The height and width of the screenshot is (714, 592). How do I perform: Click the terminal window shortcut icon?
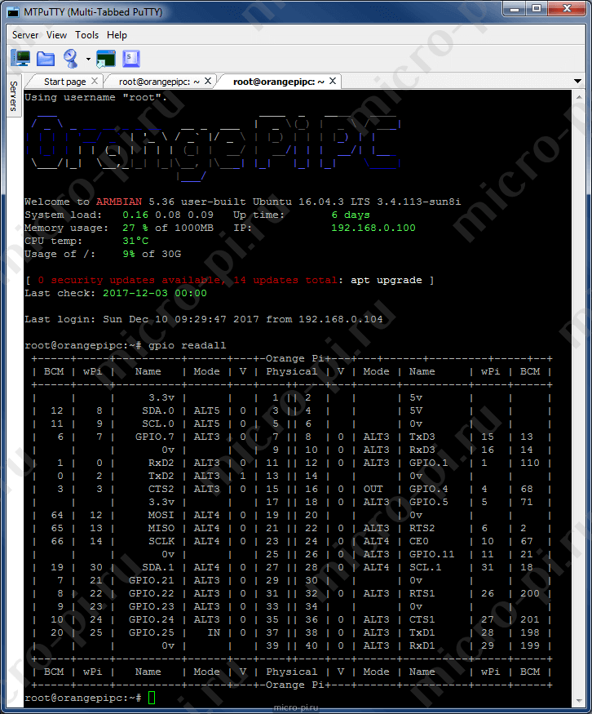106,59
